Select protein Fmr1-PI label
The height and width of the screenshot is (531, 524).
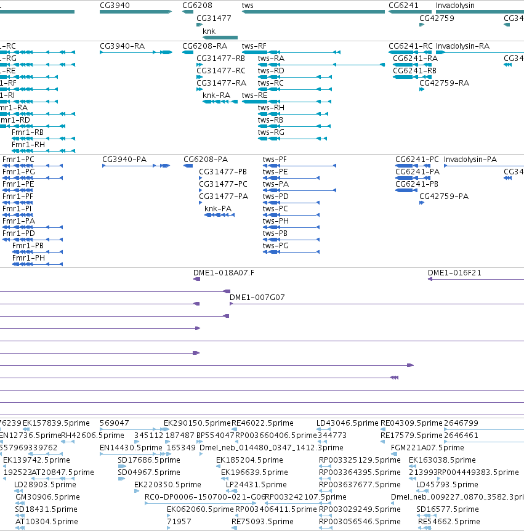17,209
